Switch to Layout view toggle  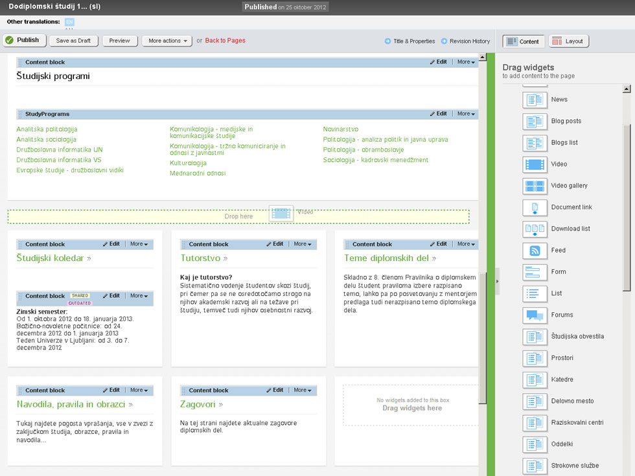(568, 41)
